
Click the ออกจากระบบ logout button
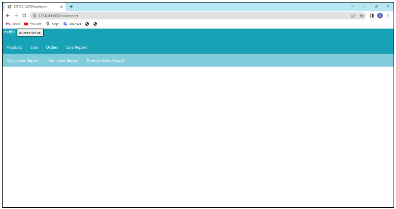(30, 33)
